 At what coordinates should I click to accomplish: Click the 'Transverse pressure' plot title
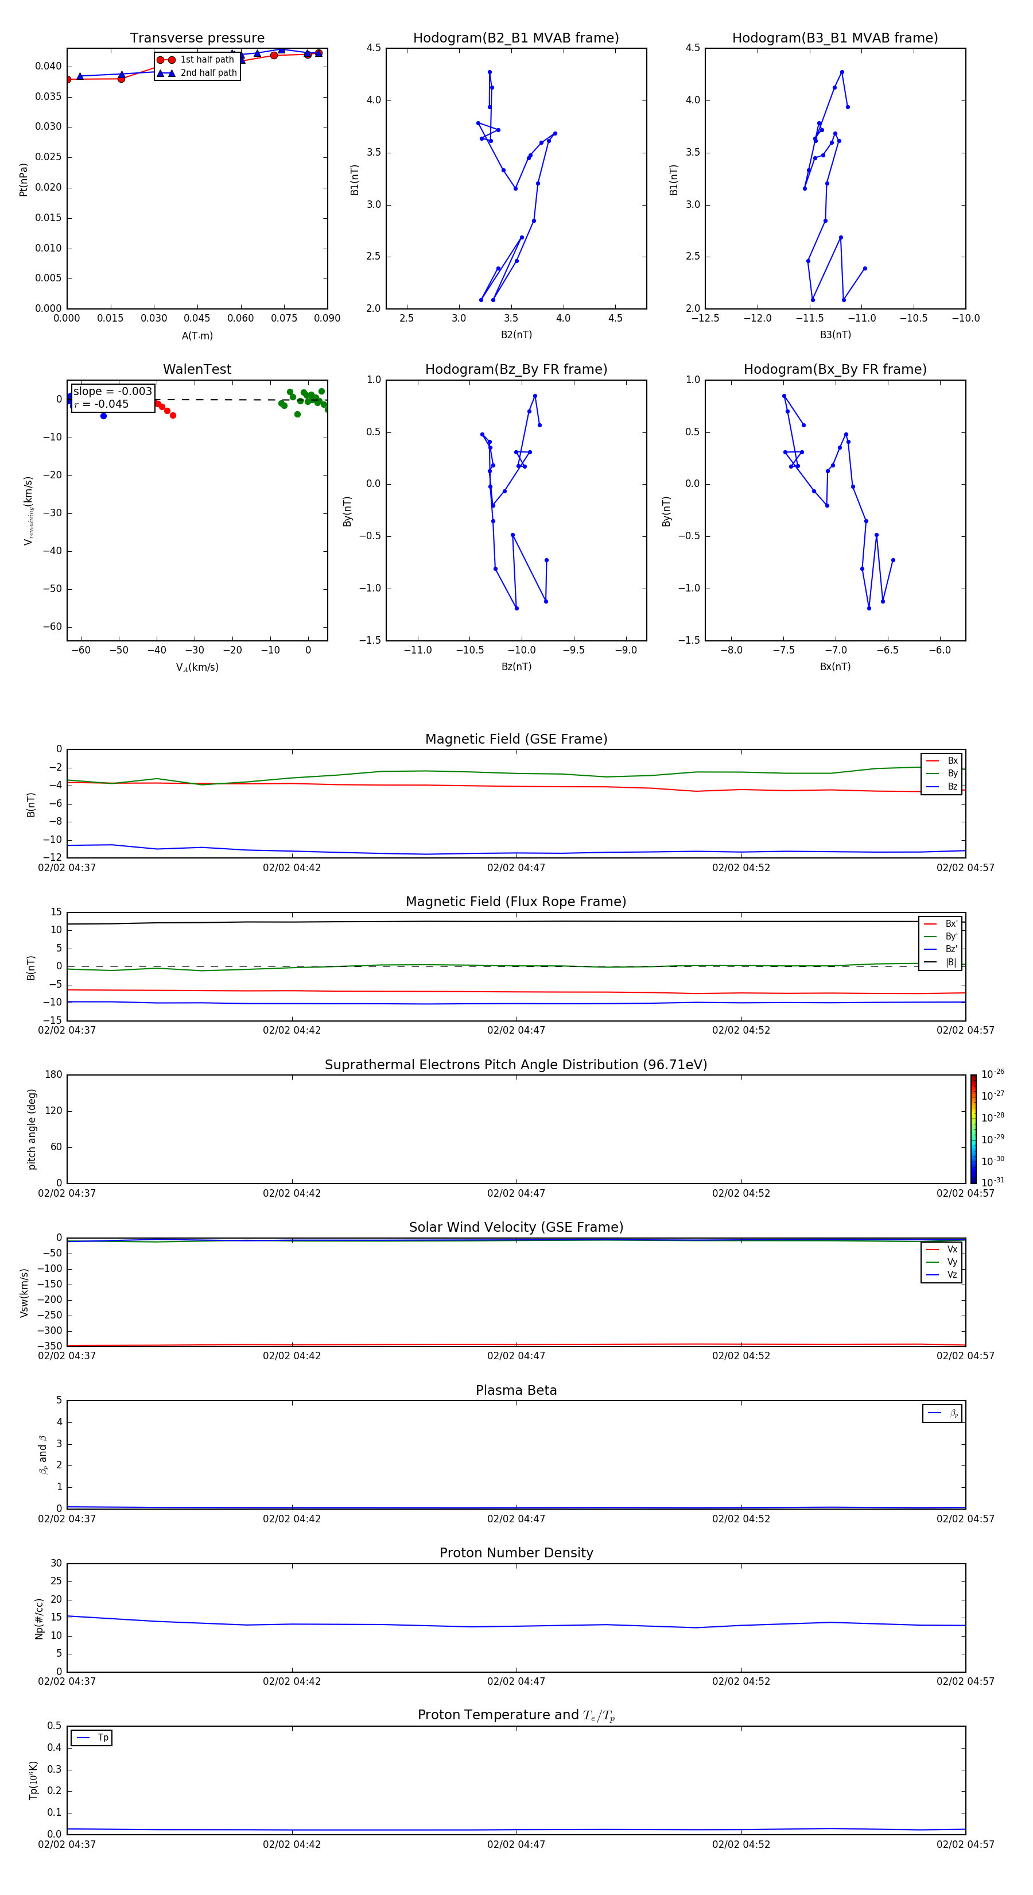pos(197,38)
